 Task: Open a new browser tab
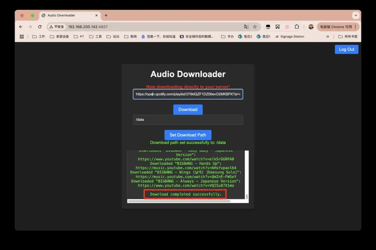coord(106,15)
